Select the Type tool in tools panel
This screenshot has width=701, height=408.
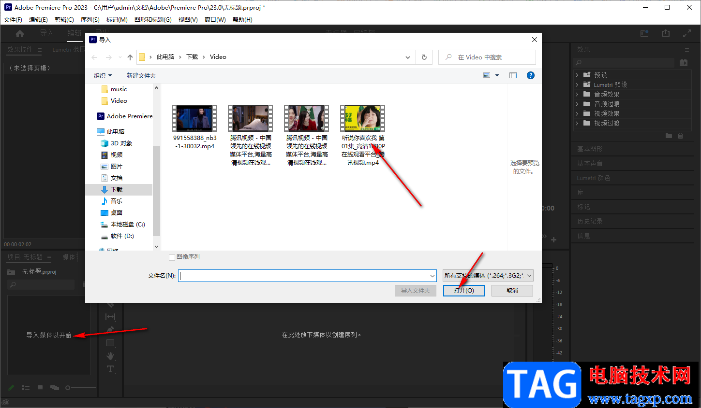[110, 369]
